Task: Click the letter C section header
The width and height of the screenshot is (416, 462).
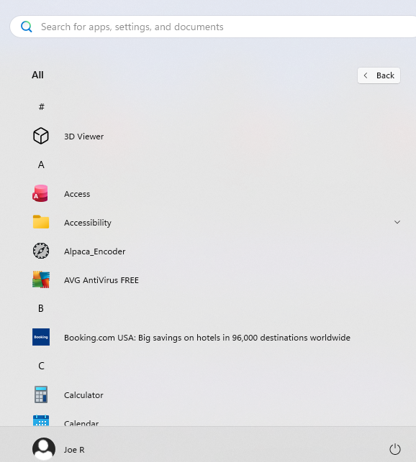Action: point(41,366)
